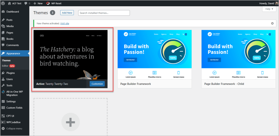Click the Pages icon in sidebar
This screenshot has width=279, height=136.
click(x=3, y=33)
